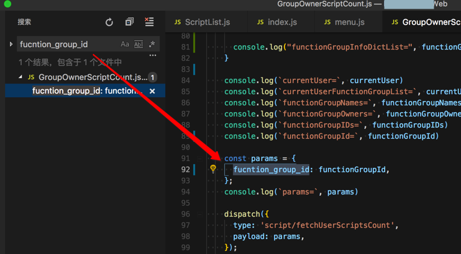Expand the replace field toggle arrow

11,44
